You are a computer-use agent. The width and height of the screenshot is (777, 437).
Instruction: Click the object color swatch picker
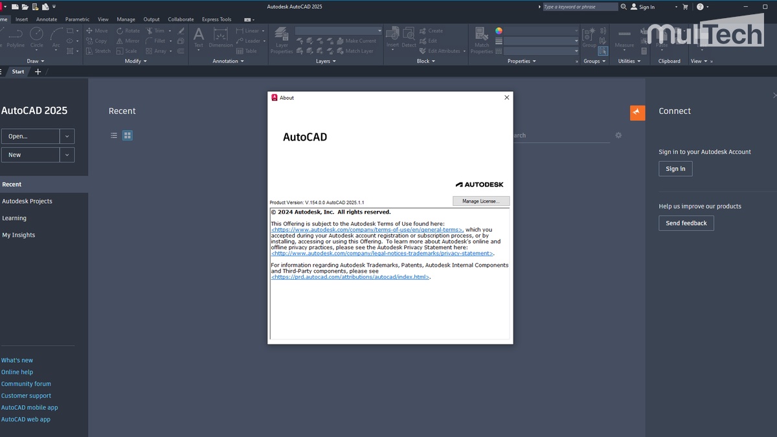499,30
